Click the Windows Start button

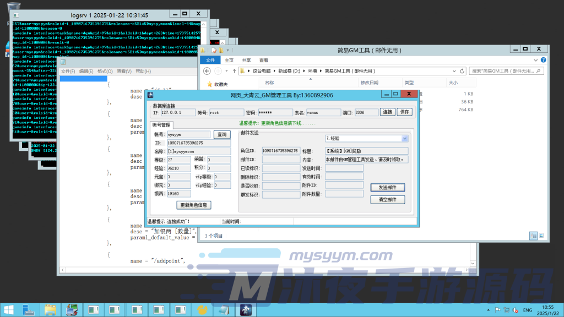point(10,309)
